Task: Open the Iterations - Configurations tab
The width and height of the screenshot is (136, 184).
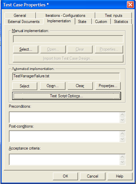Action: [x=65, y=16]
